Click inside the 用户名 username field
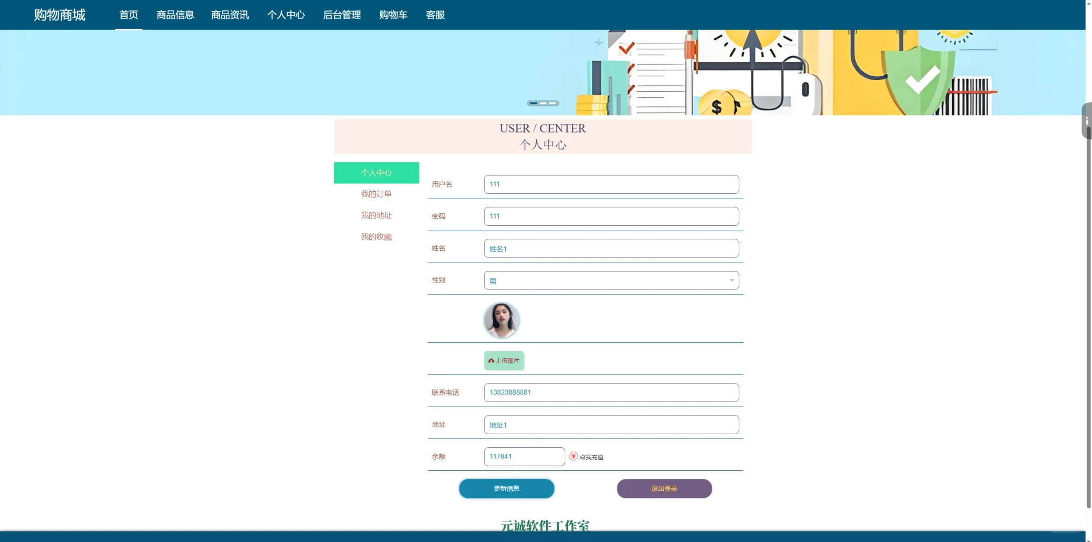 pos(611,184)
